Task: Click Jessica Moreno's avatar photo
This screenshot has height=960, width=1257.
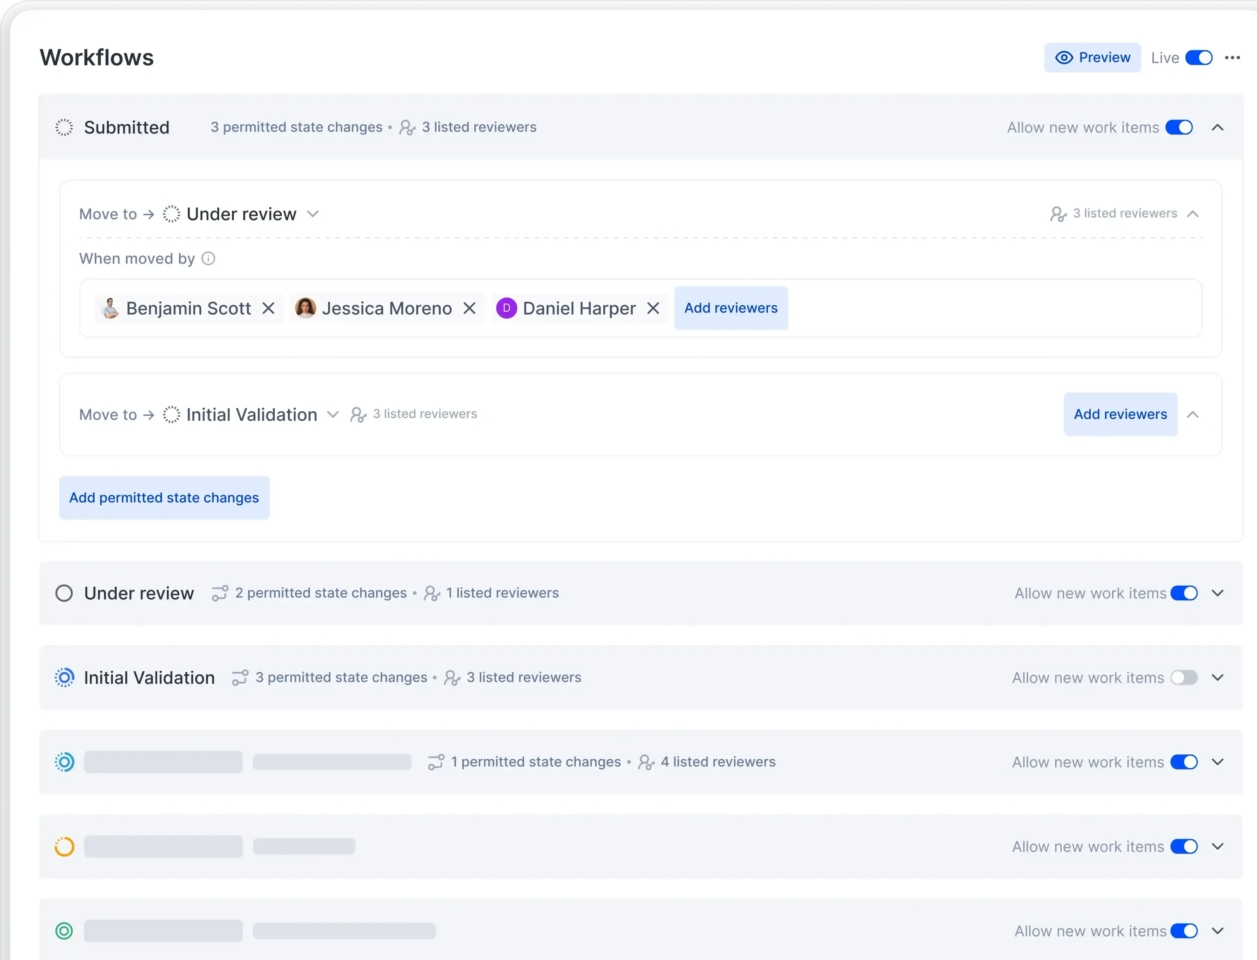Action: pos(306,308)
